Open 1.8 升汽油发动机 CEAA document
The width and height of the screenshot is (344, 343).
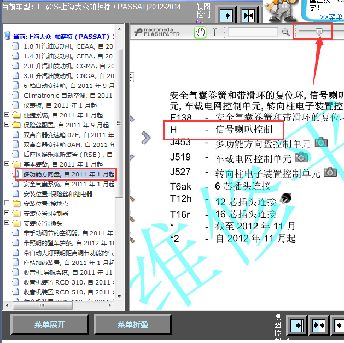click(x=69, y=46)
